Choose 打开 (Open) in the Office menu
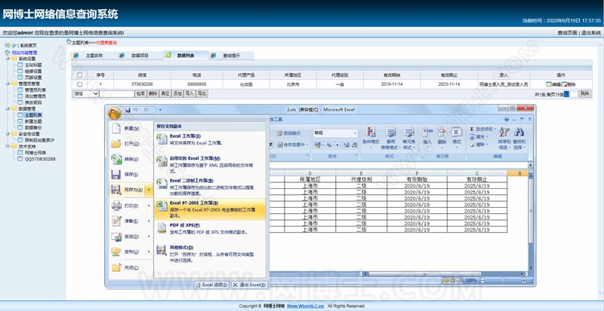The image size is (604, 311). [131, 144]
